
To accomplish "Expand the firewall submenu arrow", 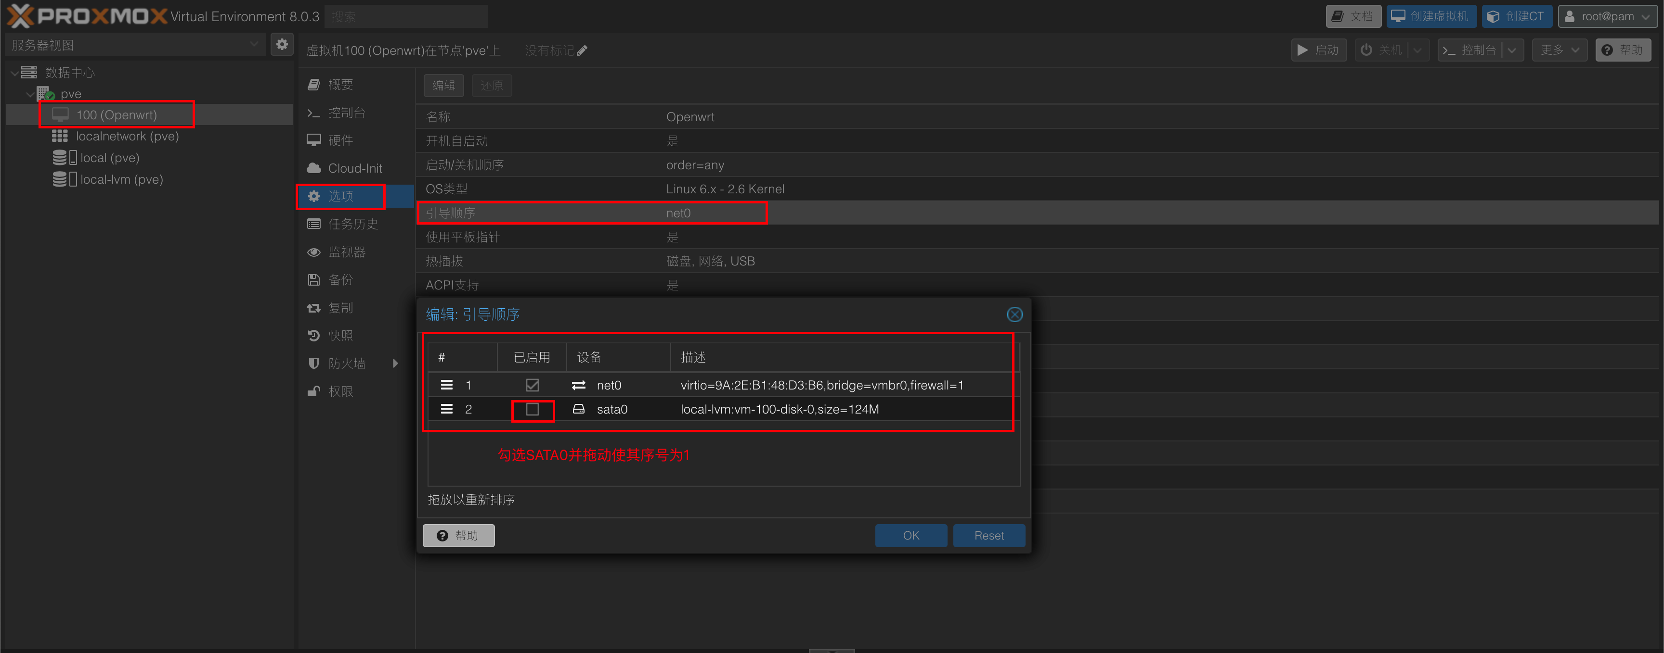I will [x=395, y=363].
